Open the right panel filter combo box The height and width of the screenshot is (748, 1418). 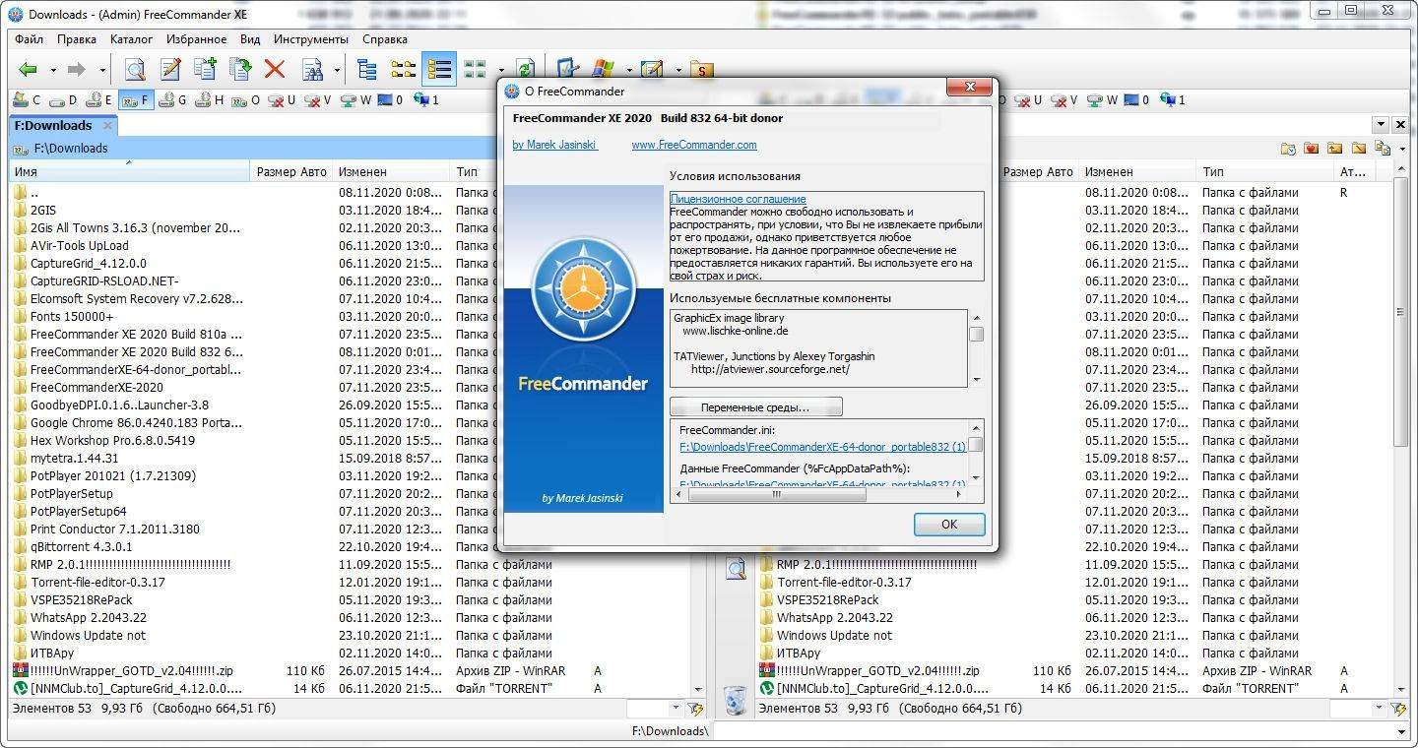1358,709
